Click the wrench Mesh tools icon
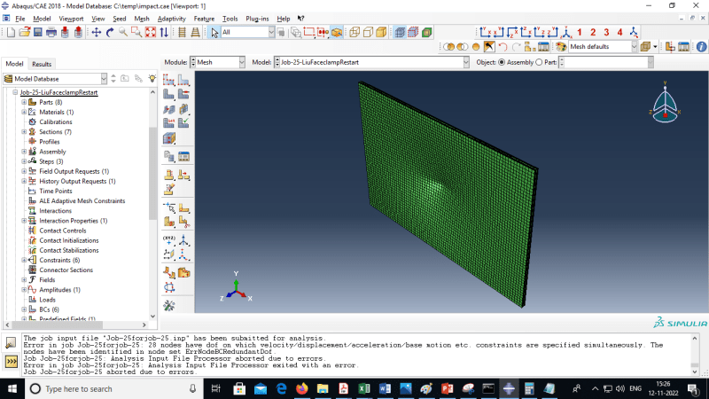 tap(169, 306)
